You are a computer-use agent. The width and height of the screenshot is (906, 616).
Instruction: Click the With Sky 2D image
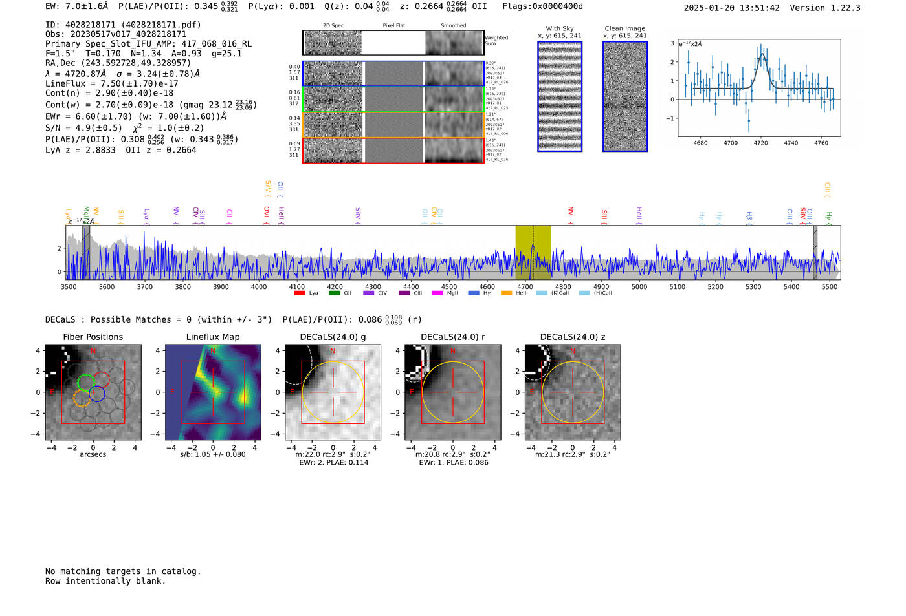pyautogui.click(x=560, y=96)
